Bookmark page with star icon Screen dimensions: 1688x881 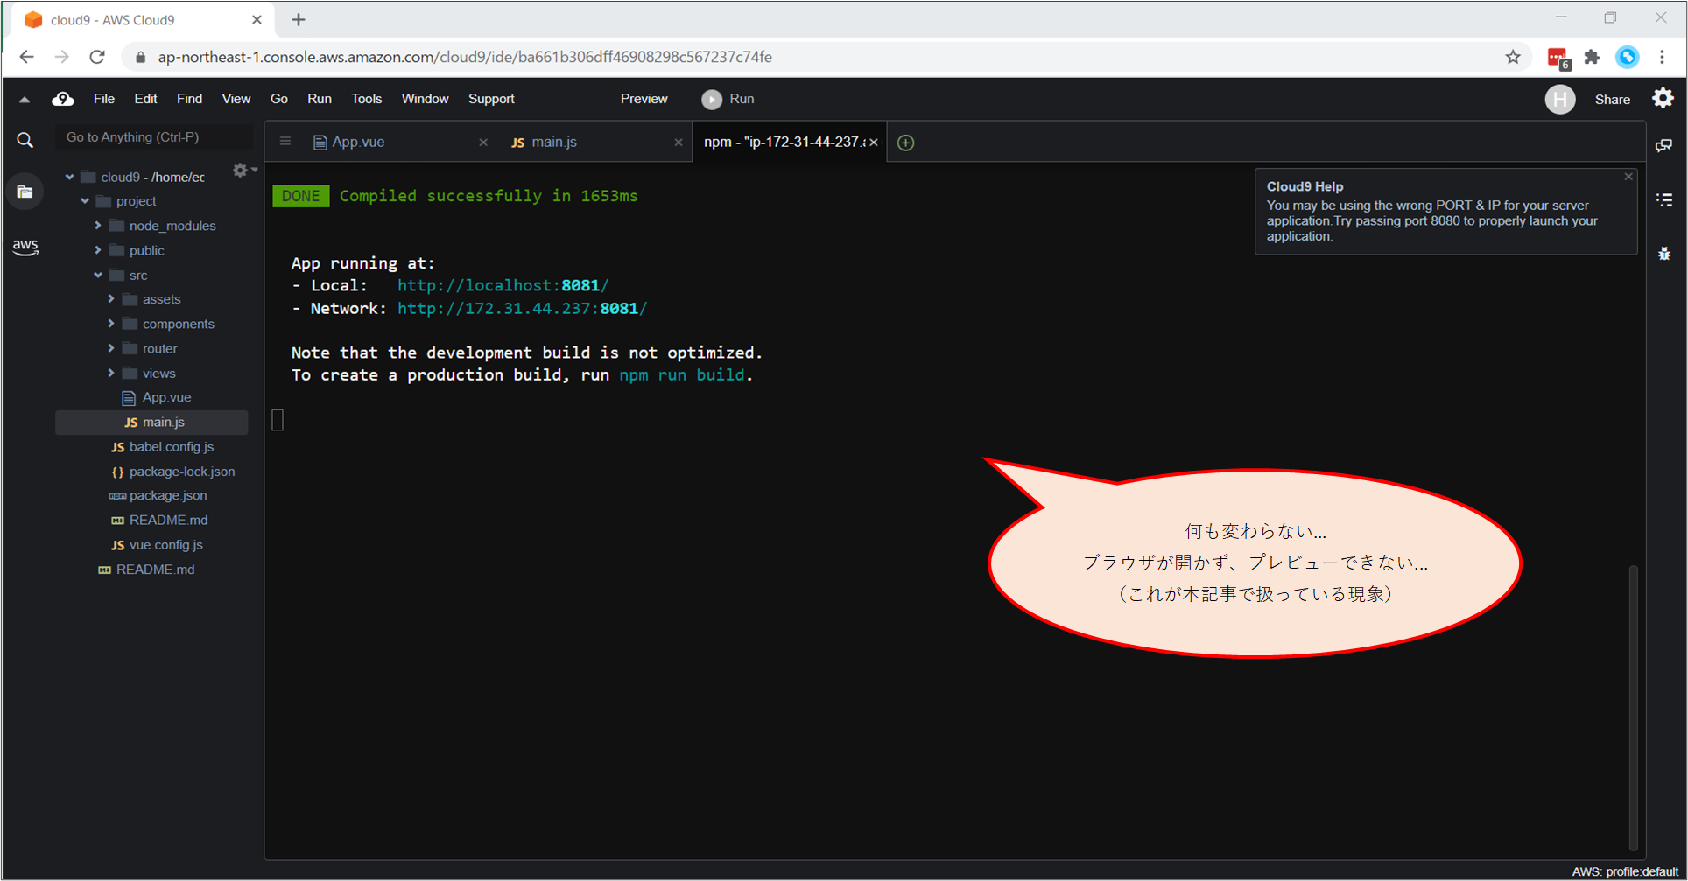[1513, 57]
